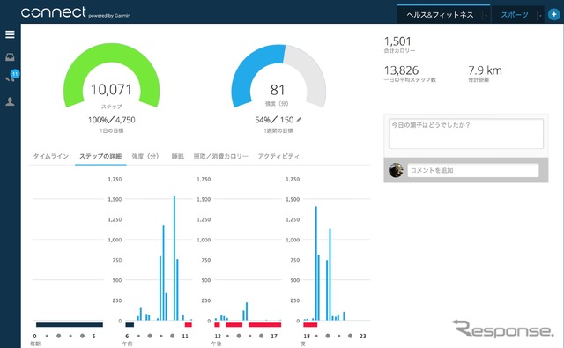Open the hamburger navigation menu
Viewport: 564px width, 348px height.
[x=10, y=34]
